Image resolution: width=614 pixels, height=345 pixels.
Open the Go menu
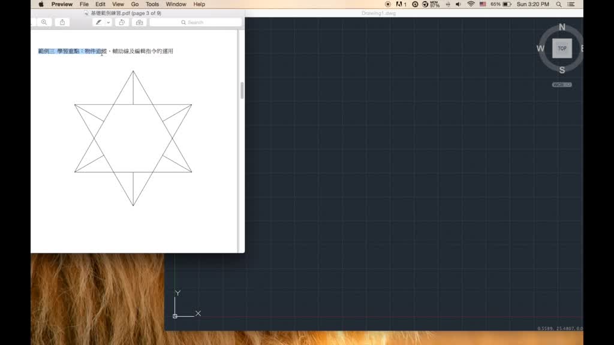pyautogui.click(x=135, y=4)
